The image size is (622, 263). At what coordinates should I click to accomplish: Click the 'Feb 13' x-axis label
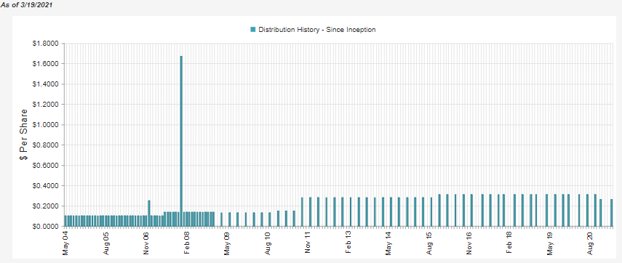(348, 243)
